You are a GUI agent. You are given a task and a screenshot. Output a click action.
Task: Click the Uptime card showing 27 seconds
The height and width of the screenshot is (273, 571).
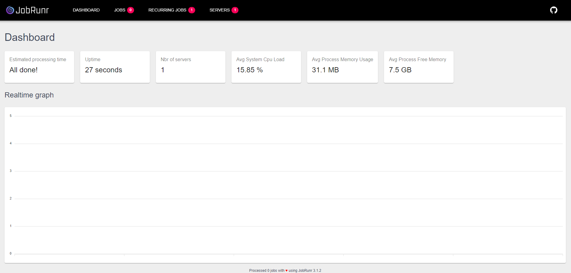115,67
